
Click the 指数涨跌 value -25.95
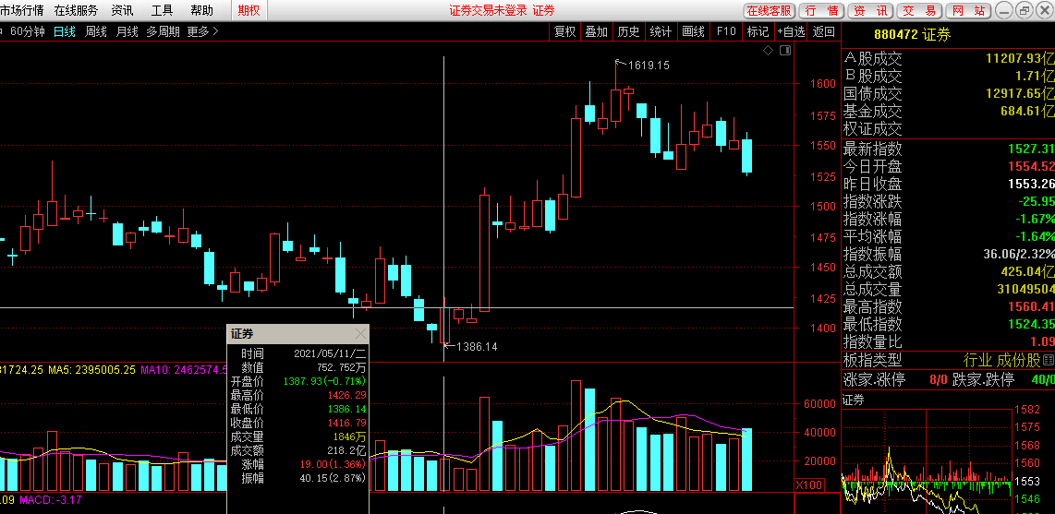[x=1037, y=201]
